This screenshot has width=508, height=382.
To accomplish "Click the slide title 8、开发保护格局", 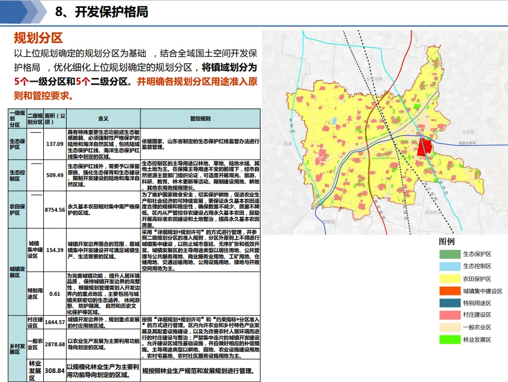I will 103,12.
